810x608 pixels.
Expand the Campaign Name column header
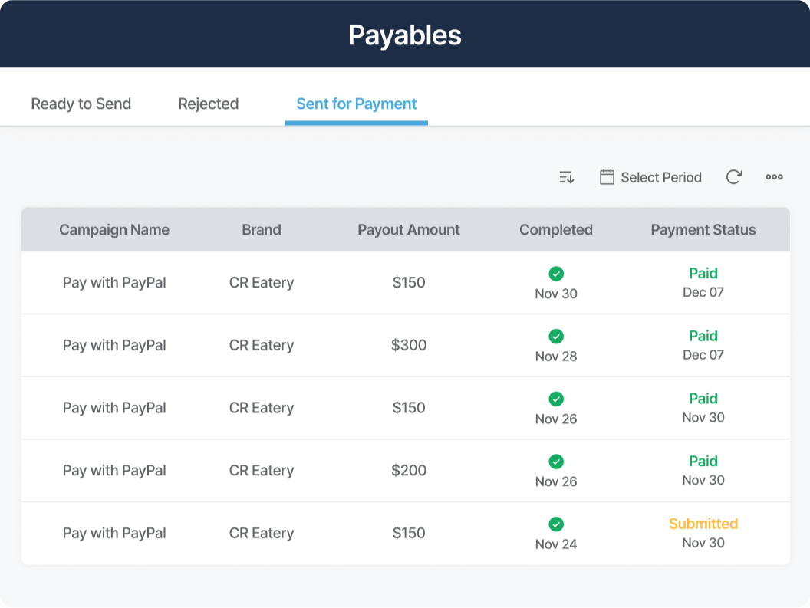coord(114,229)
